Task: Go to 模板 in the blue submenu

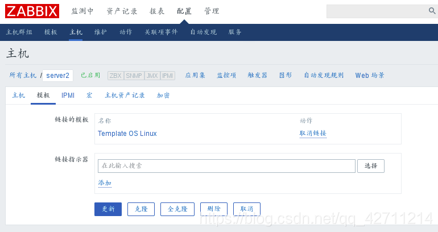Action: (51, 32)
